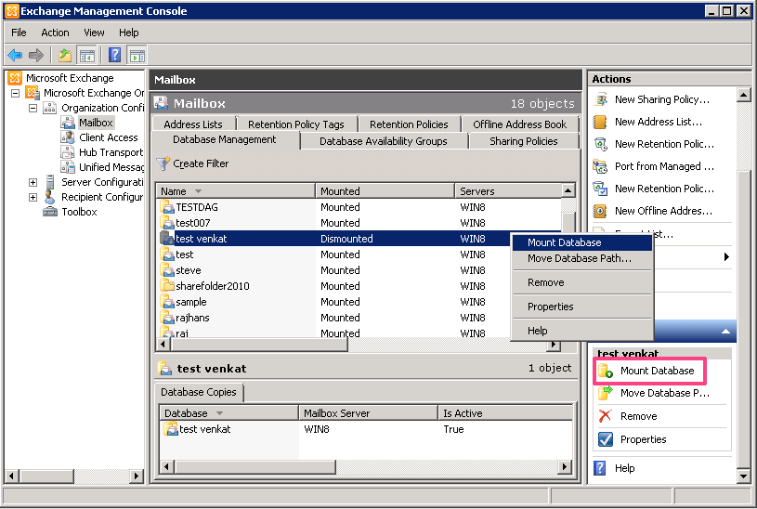Collapse the Organization Configuration node

pos(33,108)
